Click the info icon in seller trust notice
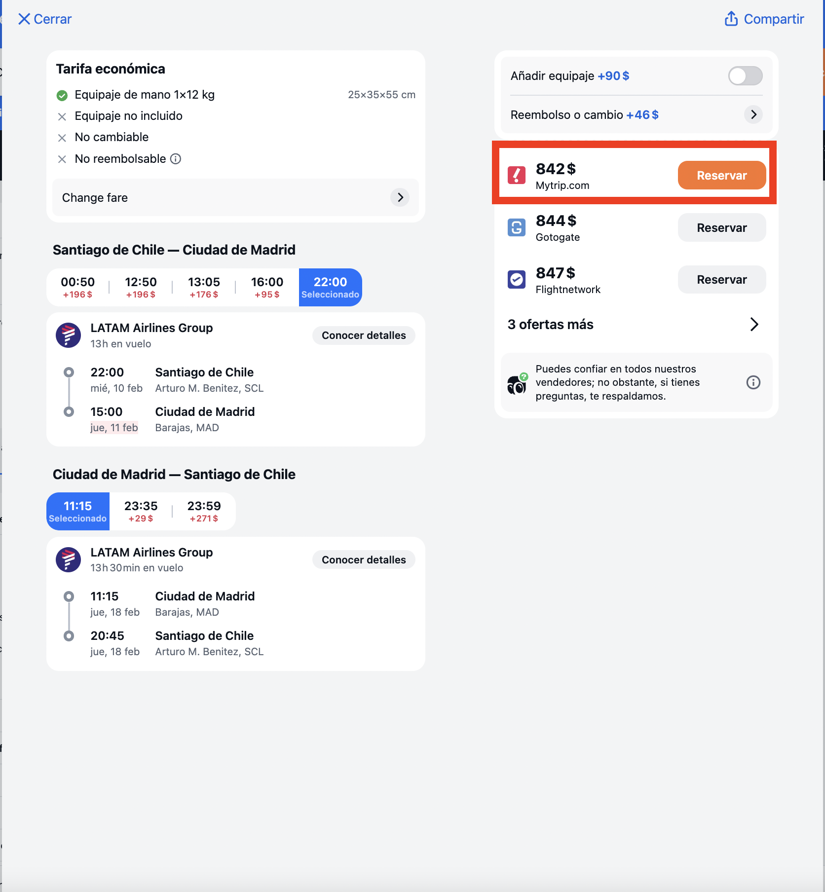This screenshot has width=825, height=892. point(753,382)
